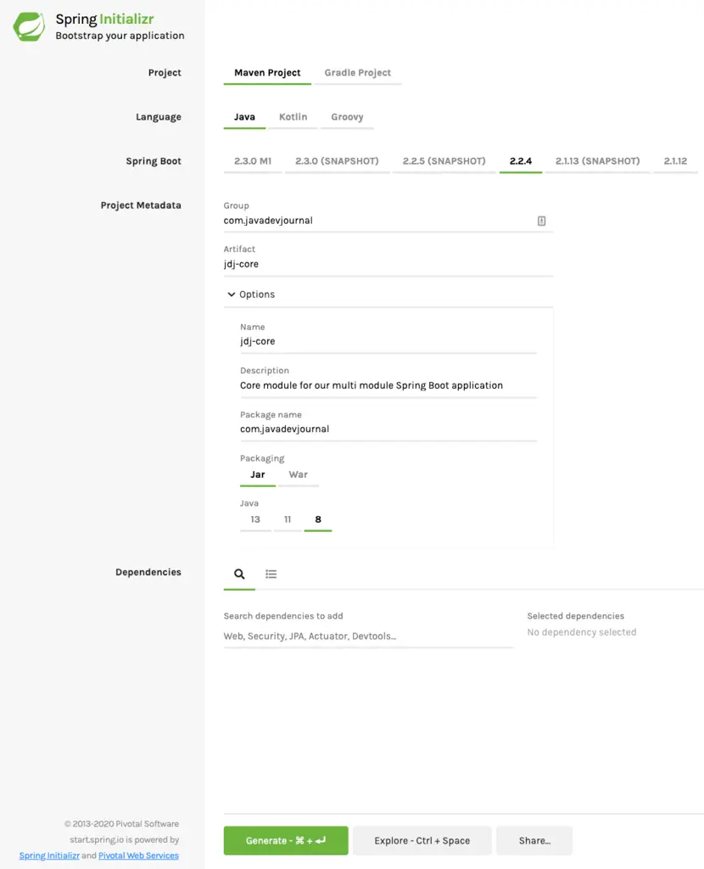The width and height of the screenshot is (704, 869).
Task: Select Spring Boot version 2.2.4
Action: [521, 161]
